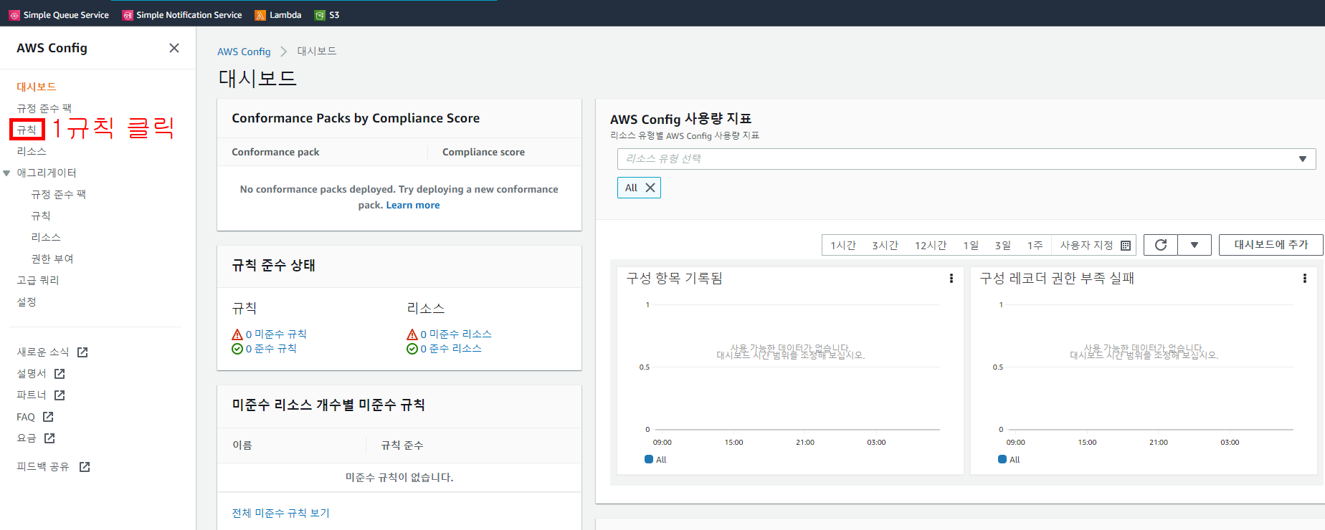1325x530 pixels.
Task: Open 규칙 in the sidebar
Action: click(27, 130)
